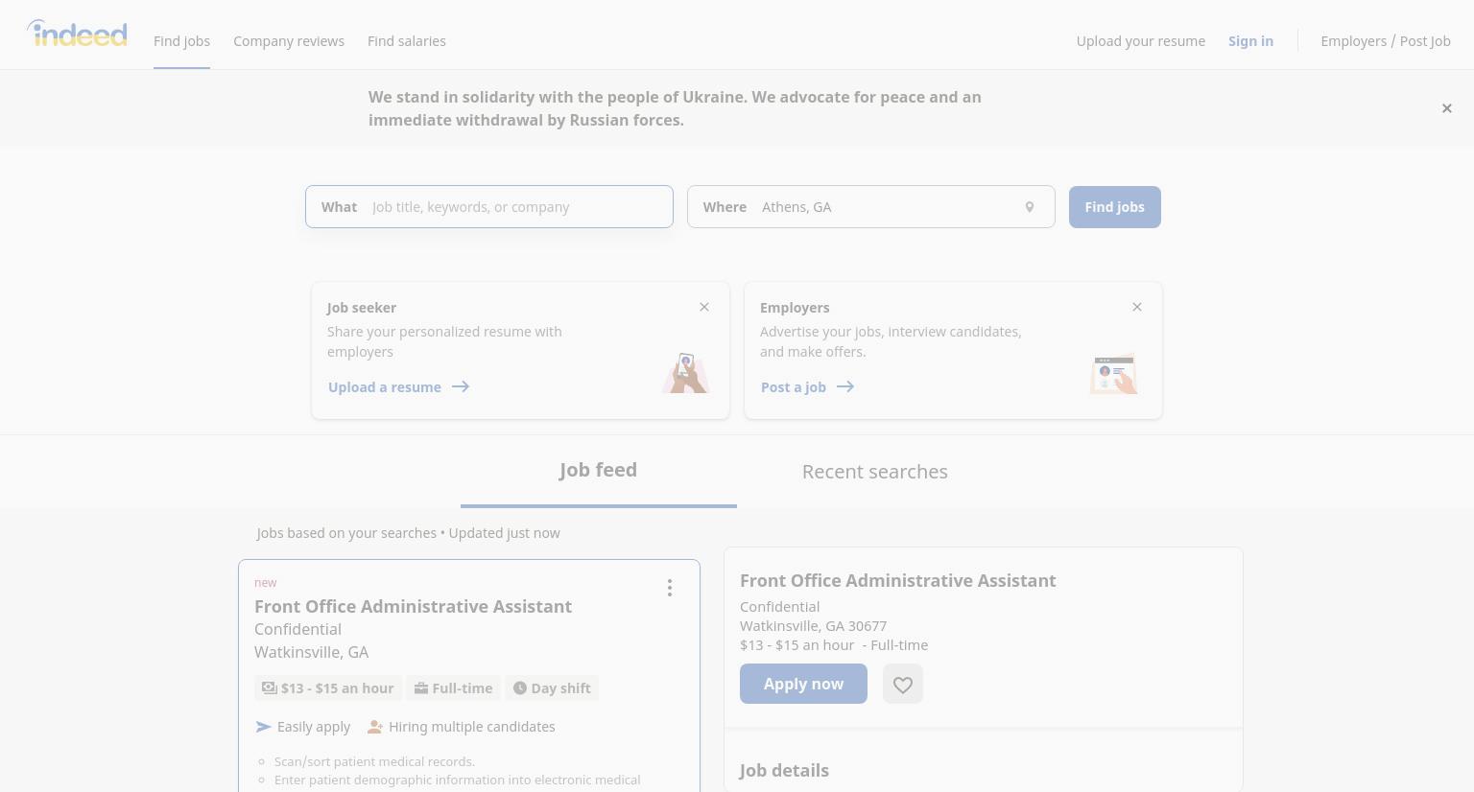Click Confidential company name on the job card

297,629
